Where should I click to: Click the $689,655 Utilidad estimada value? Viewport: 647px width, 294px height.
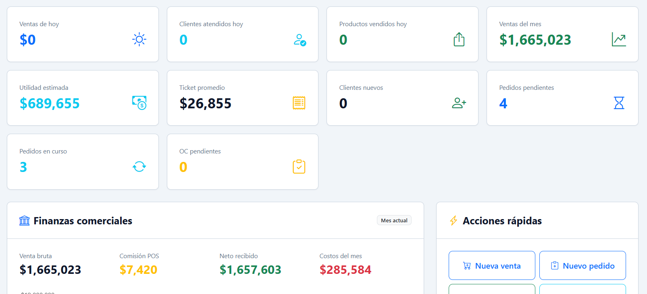pos(50,104)
